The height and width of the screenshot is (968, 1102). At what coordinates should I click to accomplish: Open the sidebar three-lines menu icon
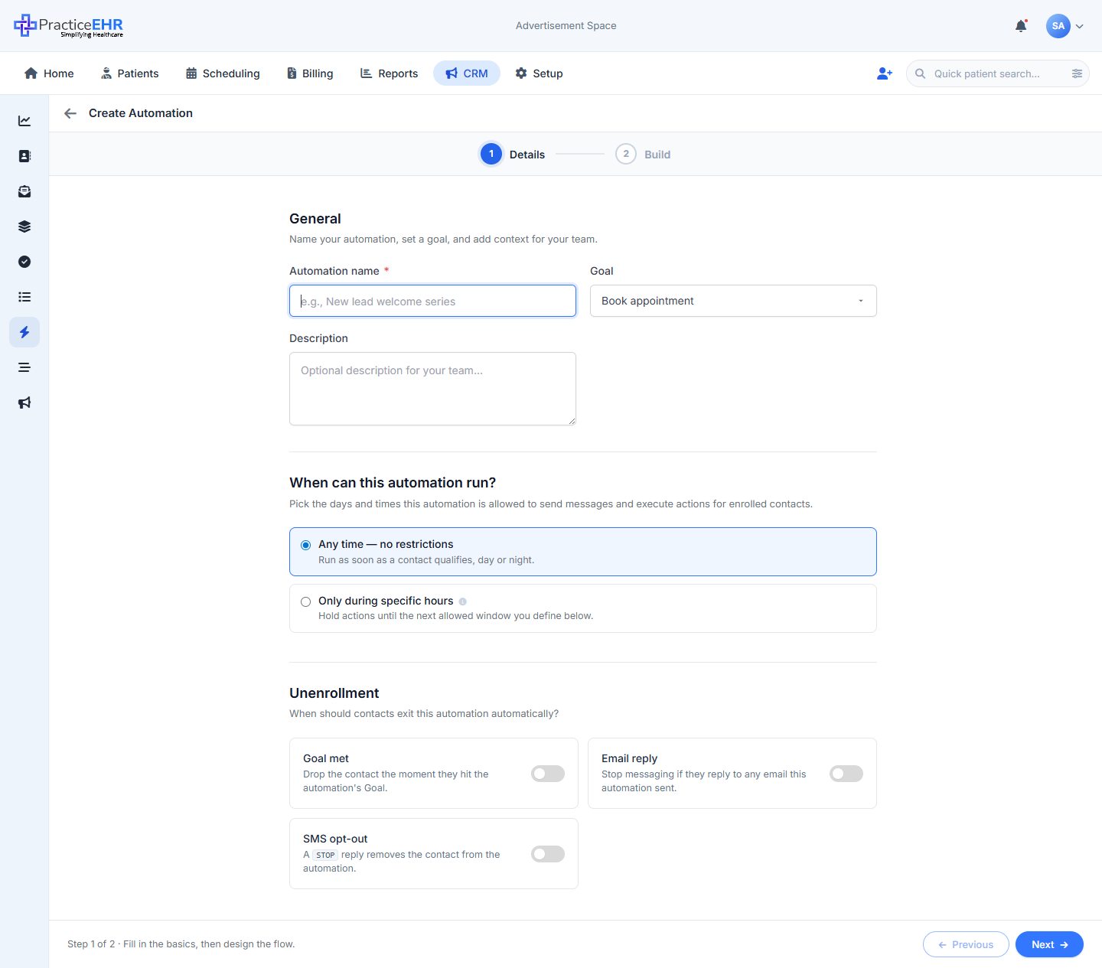(24, 367)
